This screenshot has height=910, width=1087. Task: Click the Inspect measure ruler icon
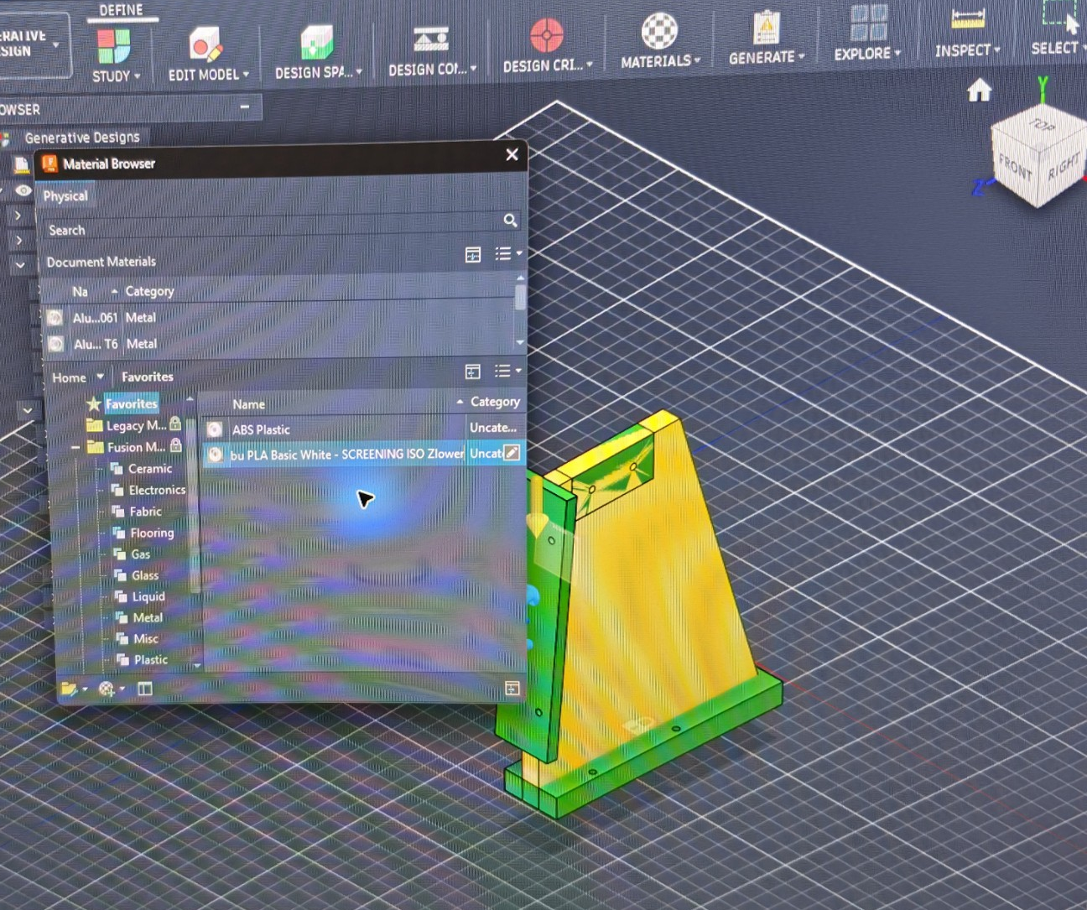click(x=968, y=19)
